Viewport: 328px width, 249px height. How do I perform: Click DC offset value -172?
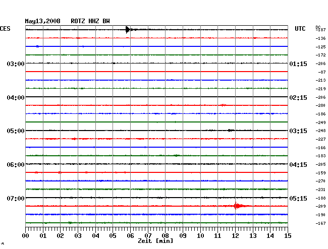(x=320, y=55)
